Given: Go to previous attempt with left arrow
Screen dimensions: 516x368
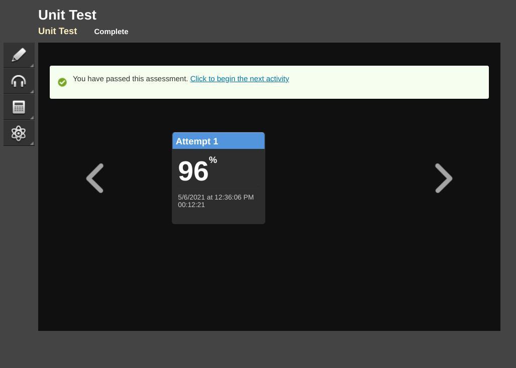Looking at the screenshot, I should coord(95,178).
